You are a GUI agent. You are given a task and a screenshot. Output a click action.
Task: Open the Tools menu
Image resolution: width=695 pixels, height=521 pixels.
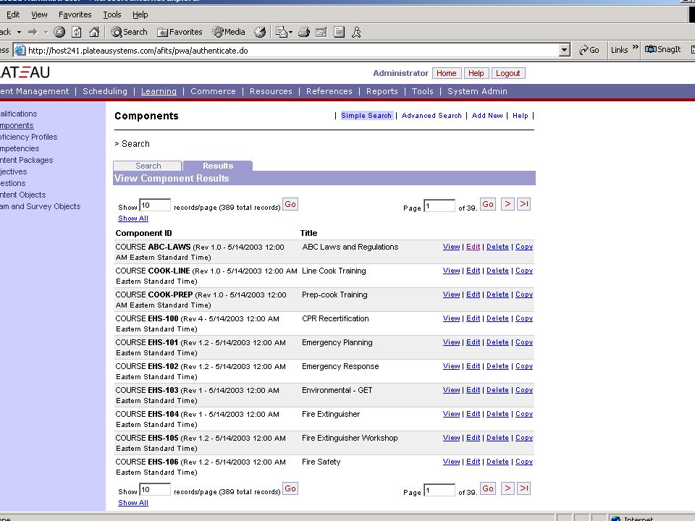(x=112, y=14)
